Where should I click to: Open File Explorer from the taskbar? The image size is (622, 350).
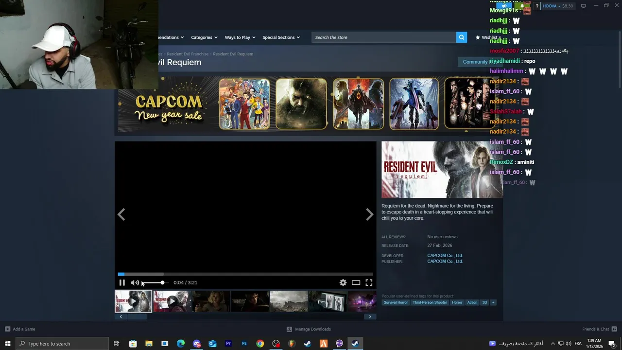point(149,344)
